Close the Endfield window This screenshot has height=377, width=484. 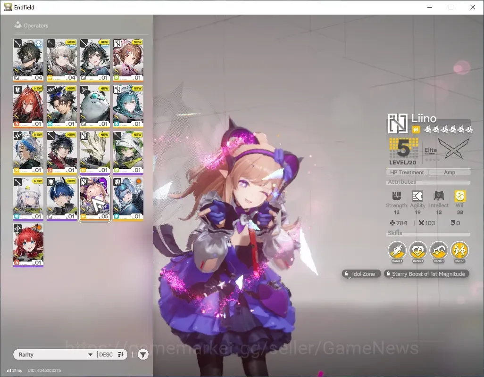(473, 7)
